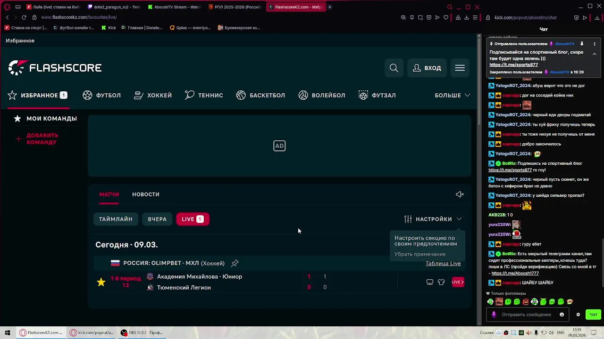Image resolution: width=604 pixels, height=339 pixels.
Task: Click the jersey icon in match row
Action: point(441,282)
